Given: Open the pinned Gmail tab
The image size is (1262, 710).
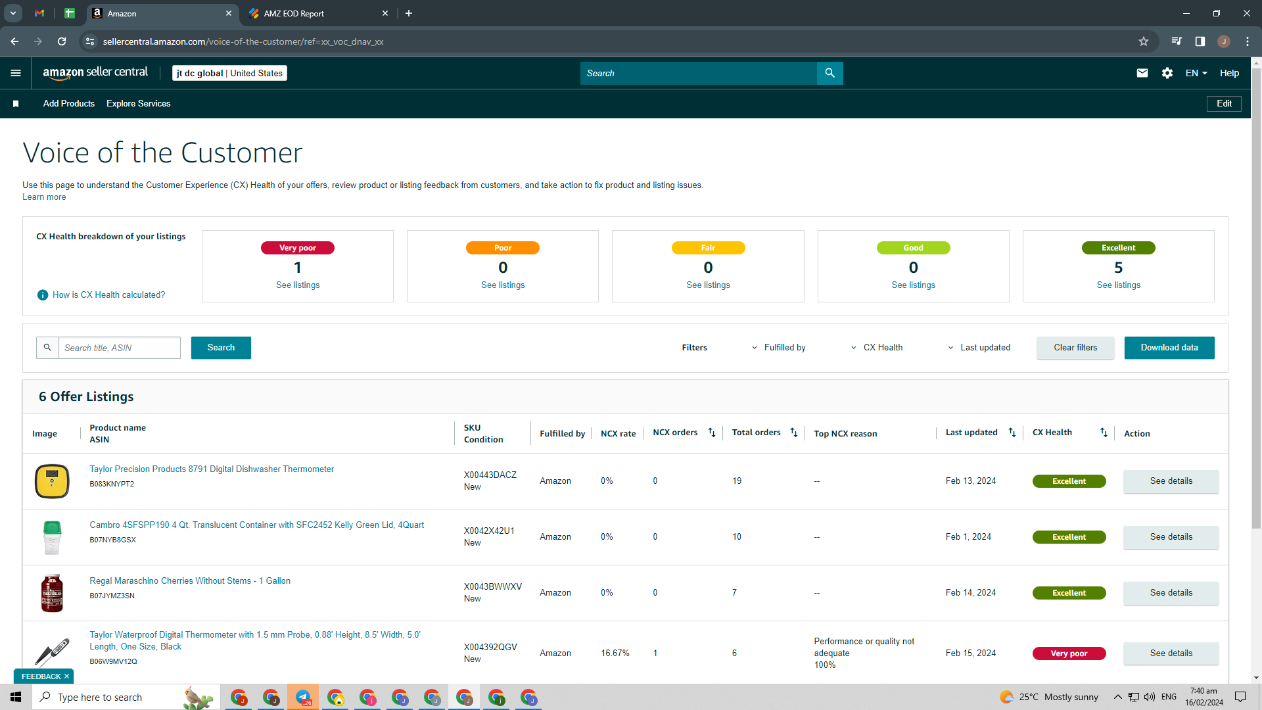Looking at the screenshot, I should pos(39,13).
